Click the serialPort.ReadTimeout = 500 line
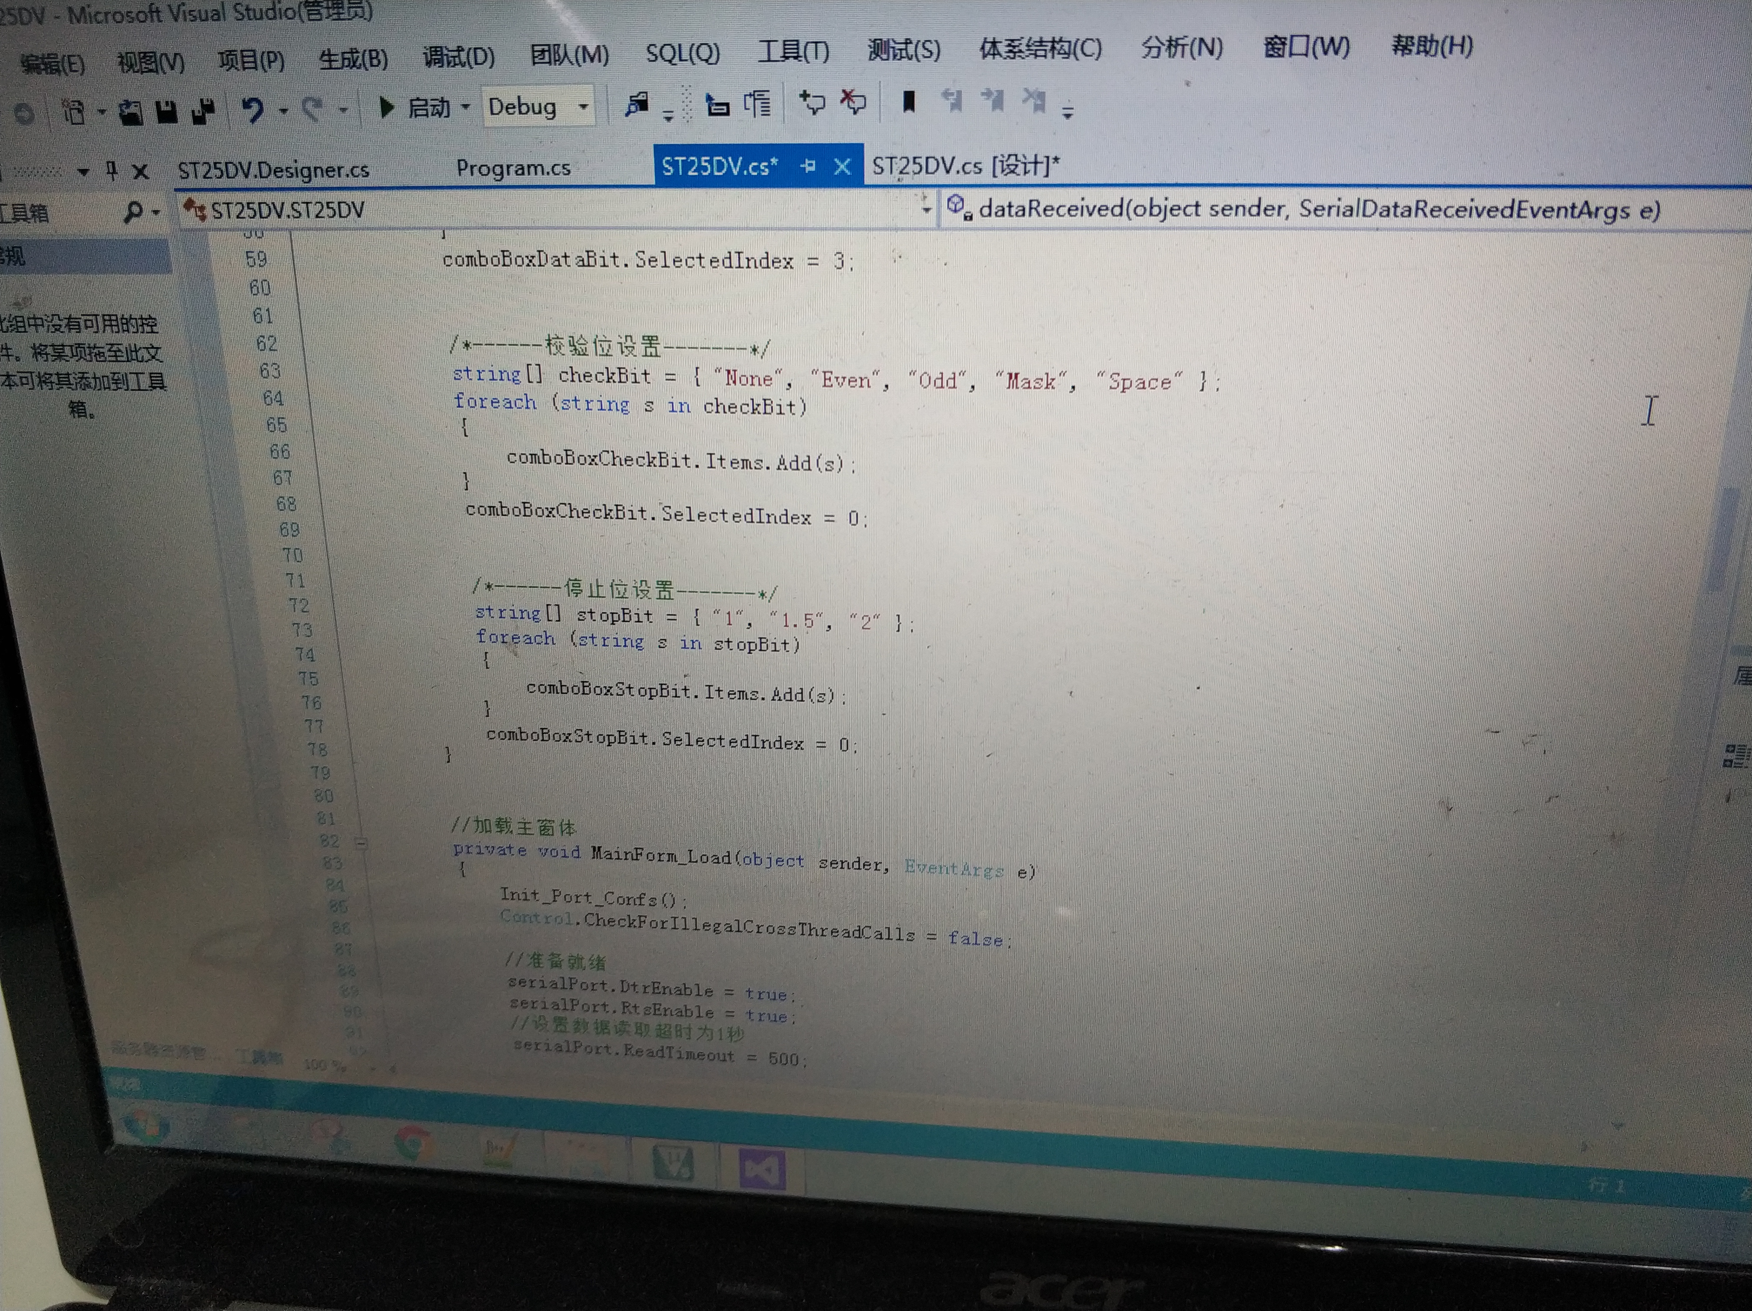This screenshot has height=1311, width=1752. pyautogui.click(x=660, y=1053)
